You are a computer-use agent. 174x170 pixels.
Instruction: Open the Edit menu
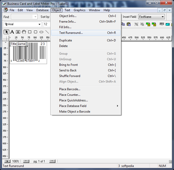(20, 10)
